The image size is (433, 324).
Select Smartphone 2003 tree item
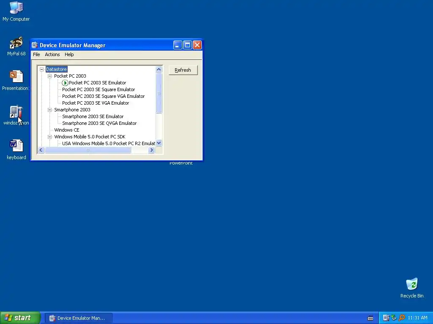pyautogui.click(x=72, y=110)
